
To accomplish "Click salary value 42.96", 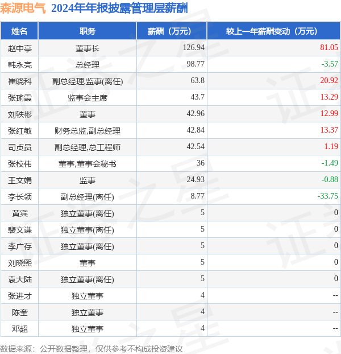I will 196,113.
